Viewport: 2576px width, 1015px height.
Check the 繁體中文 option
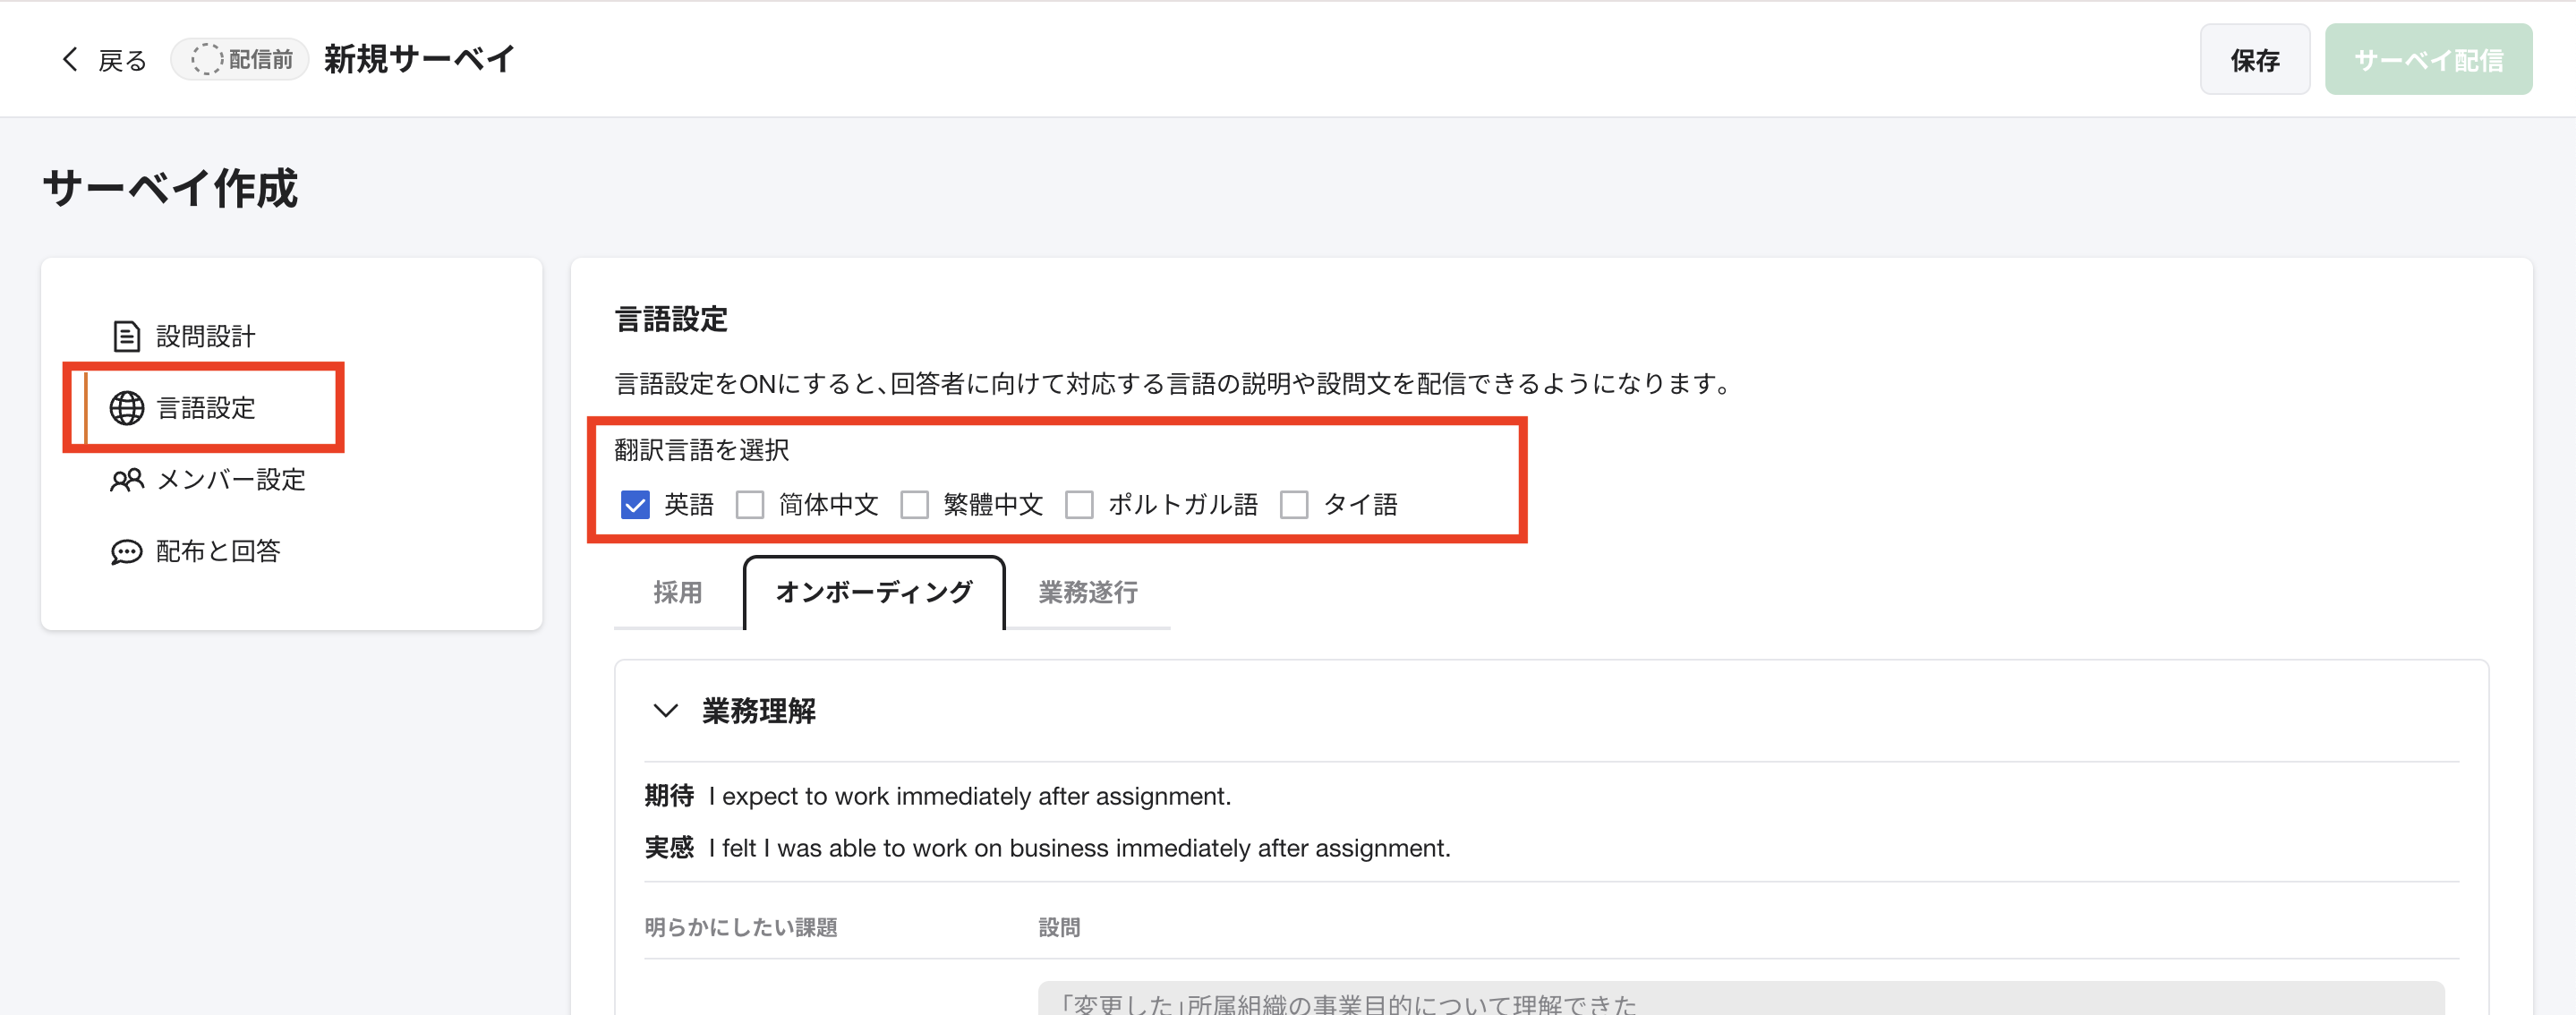click(x=915, y=505)
